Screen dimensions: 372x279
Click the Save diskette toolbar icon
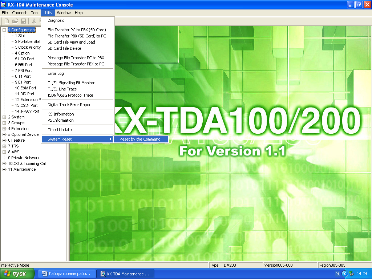click(x=23, y=21)
